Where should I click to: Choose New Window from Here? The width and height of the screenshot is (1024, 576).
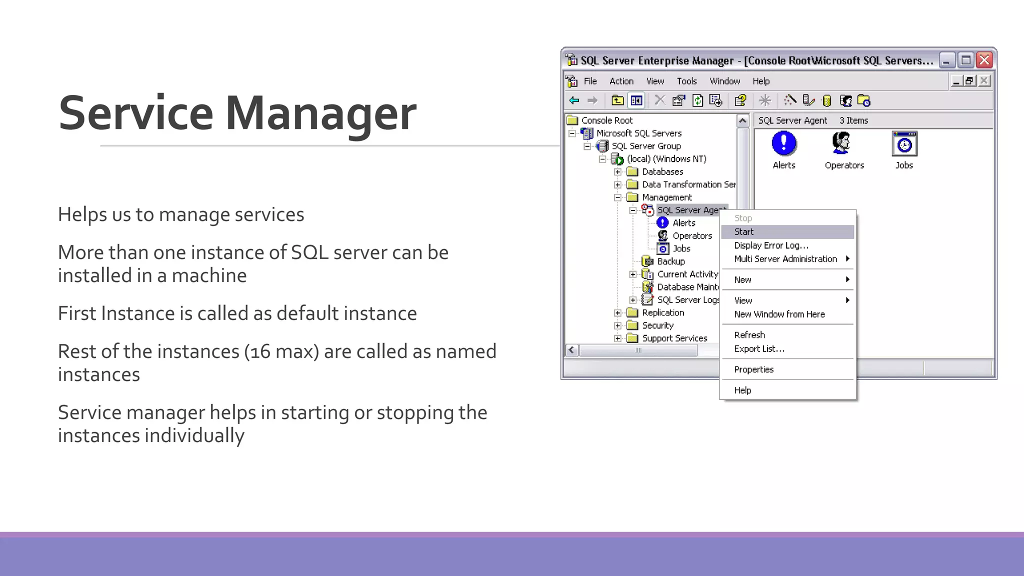[x=787, y=314]
